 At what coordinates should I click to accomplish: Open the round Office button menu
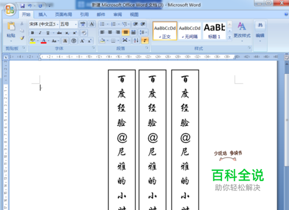point(9,9)
